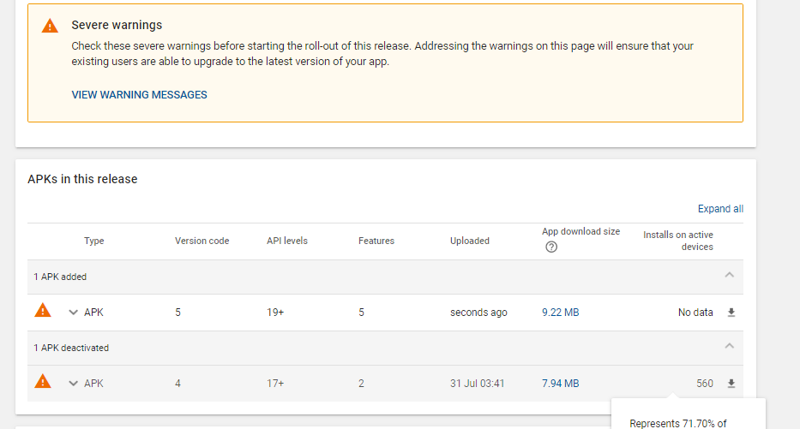Screen dimensions: 800x429
Task: Click the 'seconds ago' uploaded value
Action: point(478,313)
